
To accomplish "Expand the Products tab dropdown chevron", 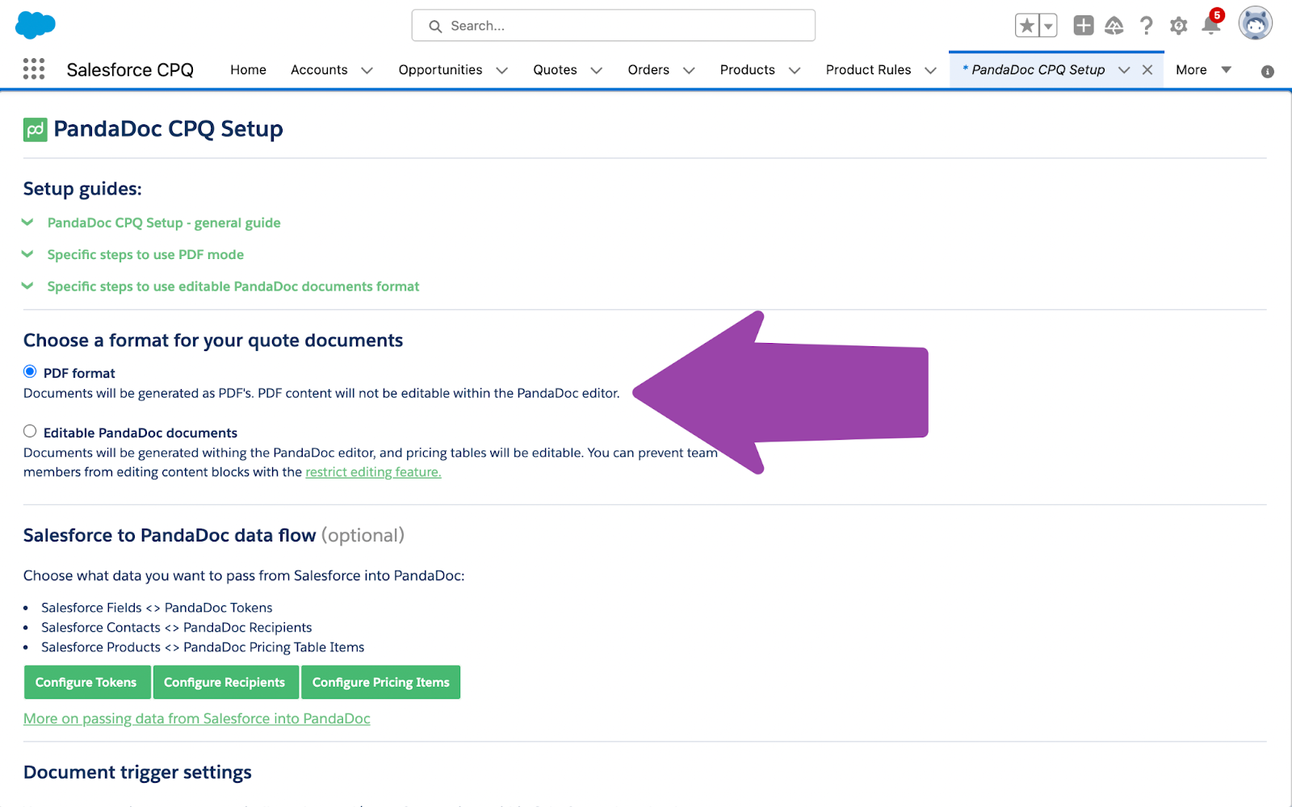I will point(795,70).
